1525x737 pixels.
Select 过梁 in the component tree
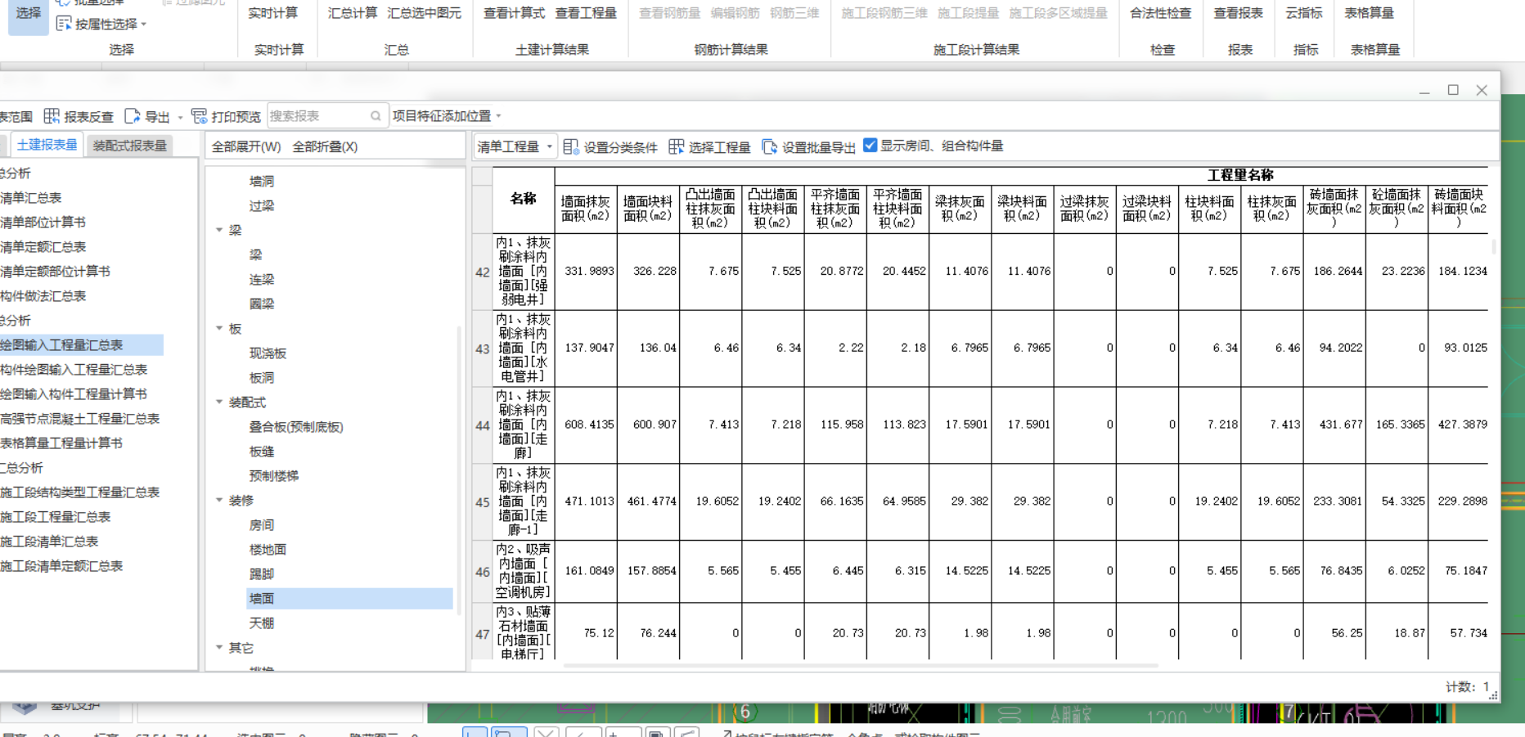(x=262, y=205)
